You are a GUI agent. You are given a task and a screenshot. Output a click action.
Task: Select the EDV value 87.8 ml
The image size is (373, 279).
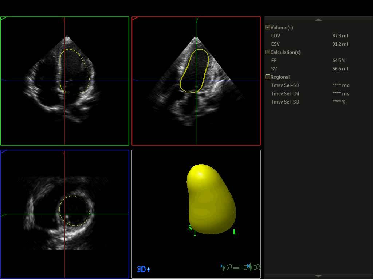click(340, 36)
